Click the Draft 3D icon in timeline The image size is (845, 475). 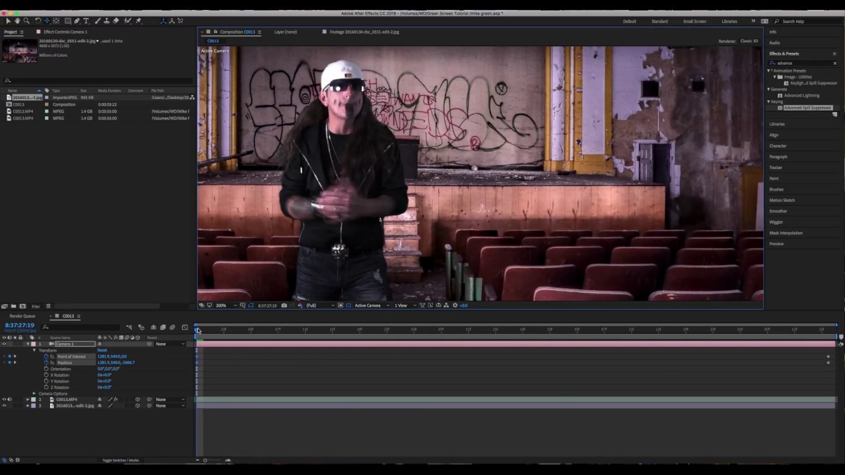(x=141, y=327)
